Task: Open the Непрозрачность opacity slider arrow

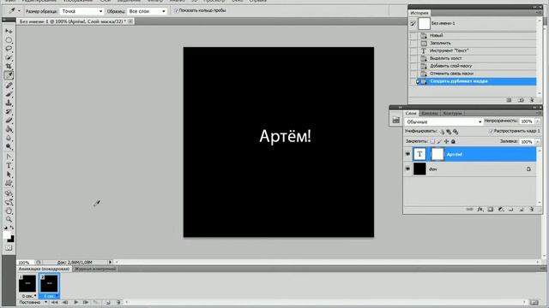Action: coord(538,121)
